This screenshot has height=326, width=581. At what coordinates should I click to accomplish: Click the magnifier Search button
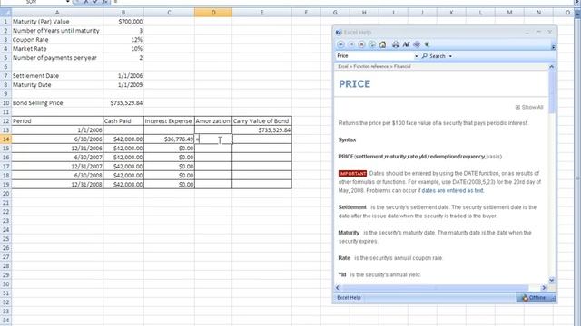(434, 56)
